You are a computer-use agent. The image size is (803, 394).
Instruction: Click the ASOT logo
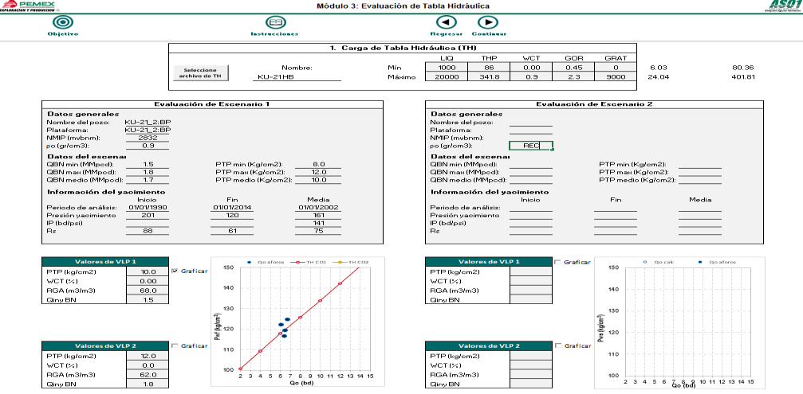(x=785, y=6)
